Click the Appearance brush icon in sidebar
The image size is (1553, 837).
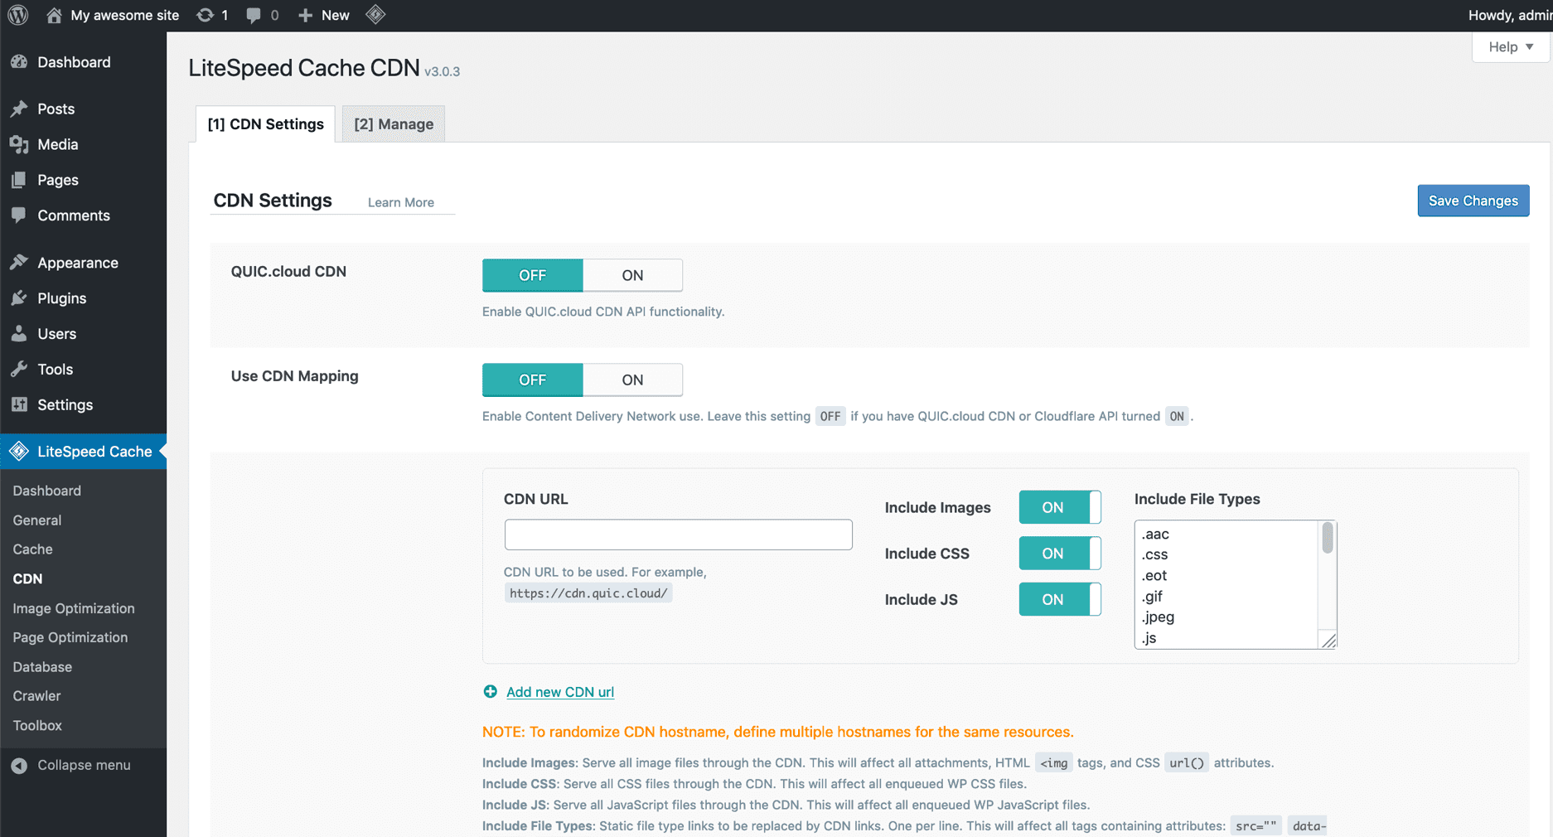pyautogui.click(x=19, y=263)
